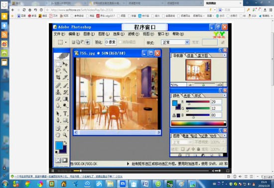This screenshot has width=274, height=188.
Task: Select the Magic Wand tool
Action: click(65, 71)
